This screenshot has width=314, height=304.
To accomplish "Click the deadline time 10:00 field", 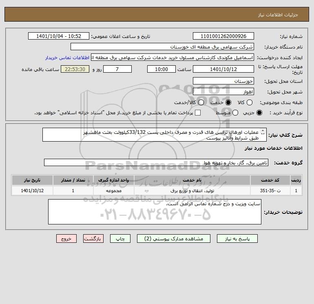I will [x=161, y=69].
